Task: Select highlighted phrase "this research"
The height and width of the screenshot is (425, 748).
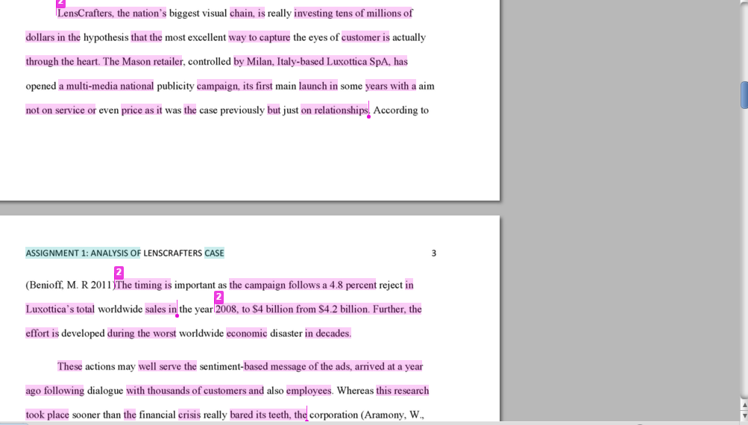Action: (x=403, y=391)
